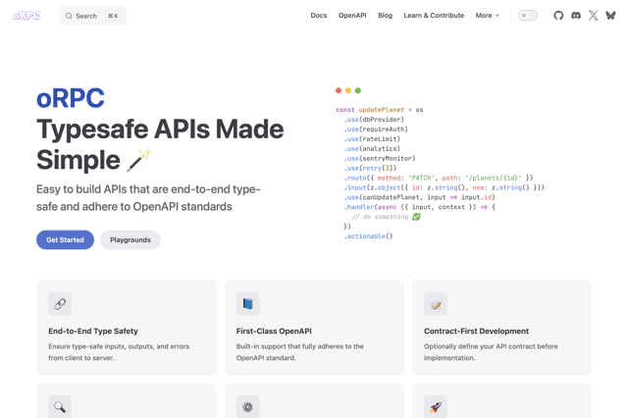The image size is (628, 418).
Task: Click the large oRPC hero title
Action: pyautogui.click(x=71, y=98)
